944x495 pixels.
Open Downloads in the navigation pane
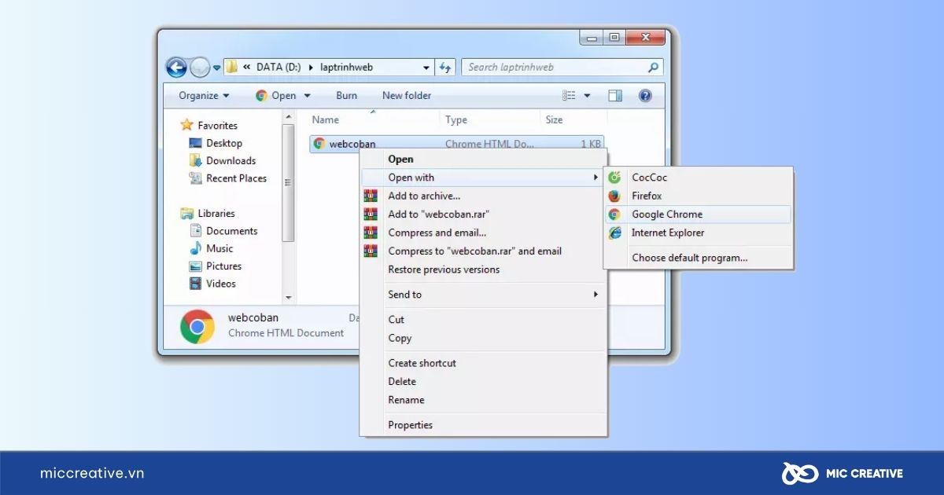(x=223, y=160)
